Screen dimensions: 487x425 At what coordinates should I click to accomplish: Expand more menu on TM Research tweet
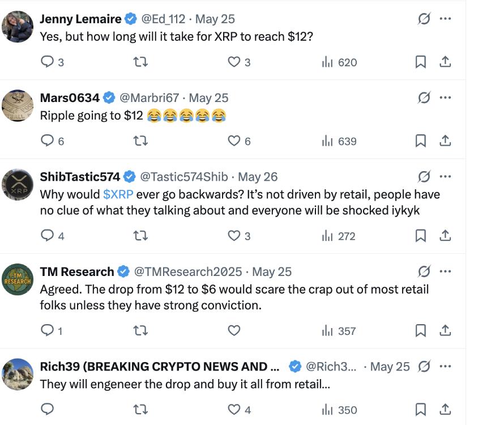446,272
